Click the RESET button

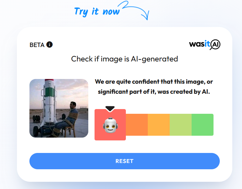point(125,161)
